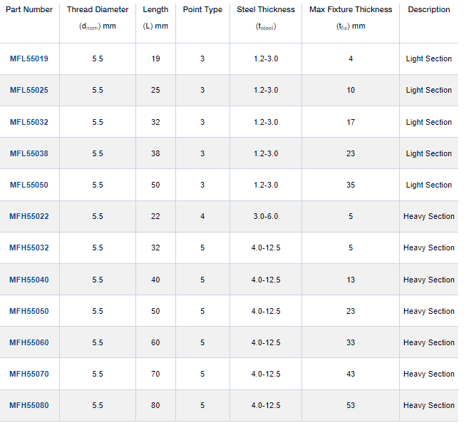Select the 3.0-6.0 steel thickness cell

[x=265, y=216]
